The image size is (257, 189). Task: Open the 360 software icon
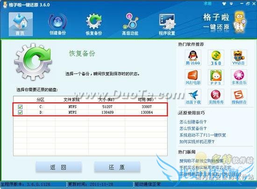pyautogui.click(x=216, y=58)
